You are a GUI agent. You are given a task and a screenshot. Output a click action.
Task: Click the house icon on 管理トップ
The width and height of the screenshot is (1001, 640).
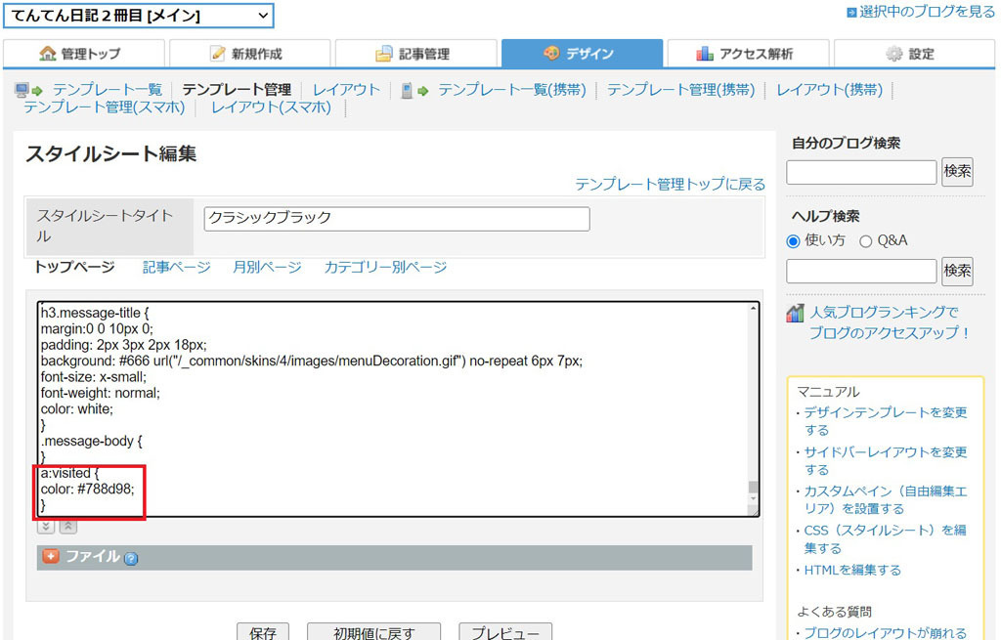(x=47, y=54)
